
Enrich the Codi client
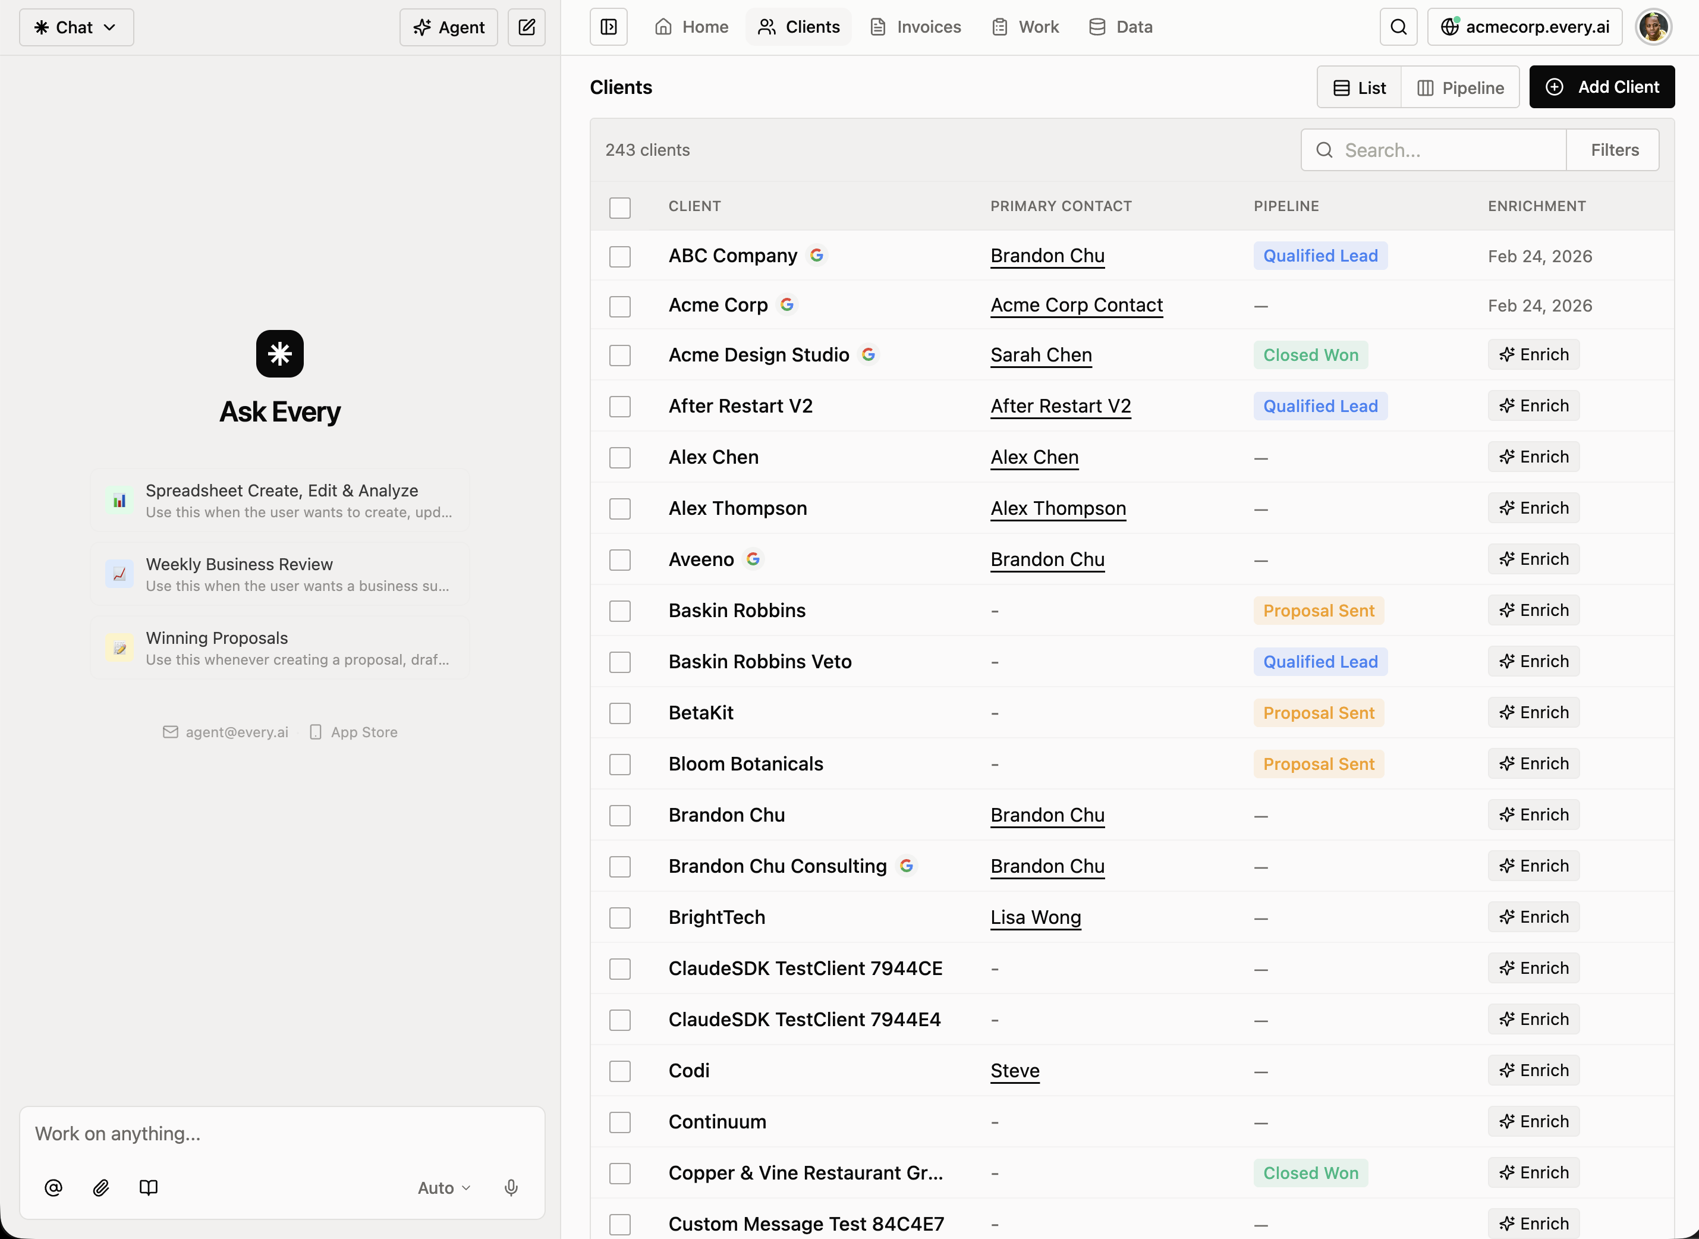coord(1533,1070)
